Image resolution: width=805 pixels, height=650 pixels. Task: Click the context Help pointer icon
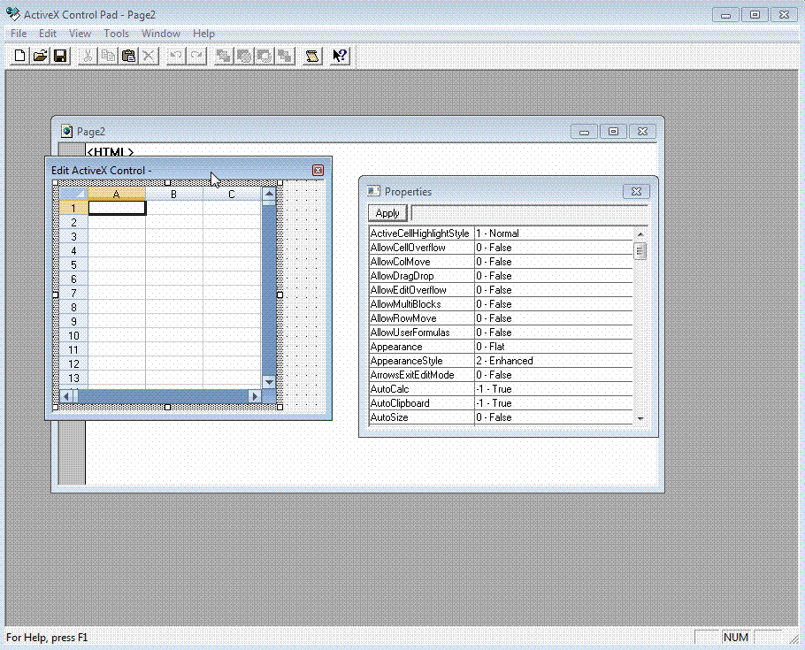click(x=340, y=56)
